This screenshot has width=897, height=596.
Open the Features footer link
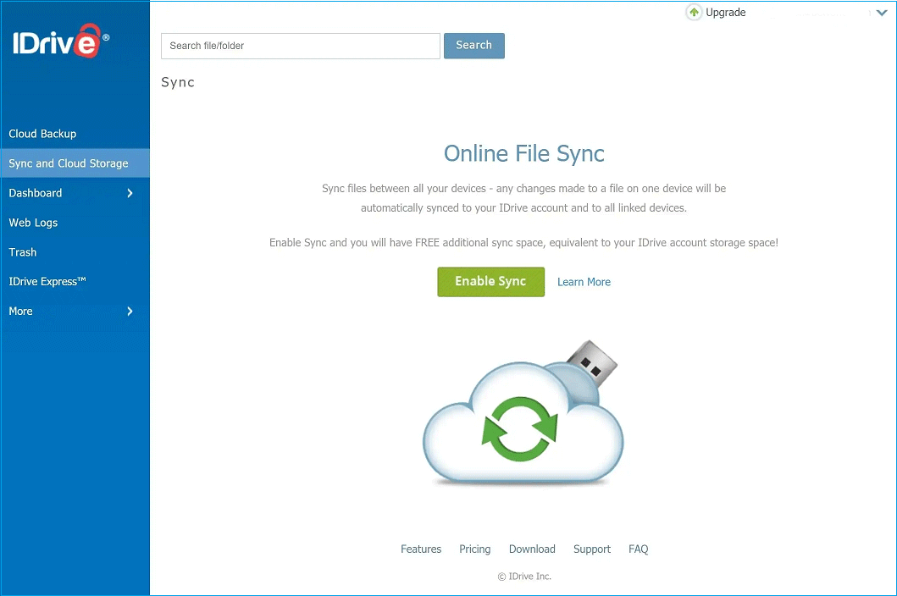pyautogui.click(x=421, y=549)
